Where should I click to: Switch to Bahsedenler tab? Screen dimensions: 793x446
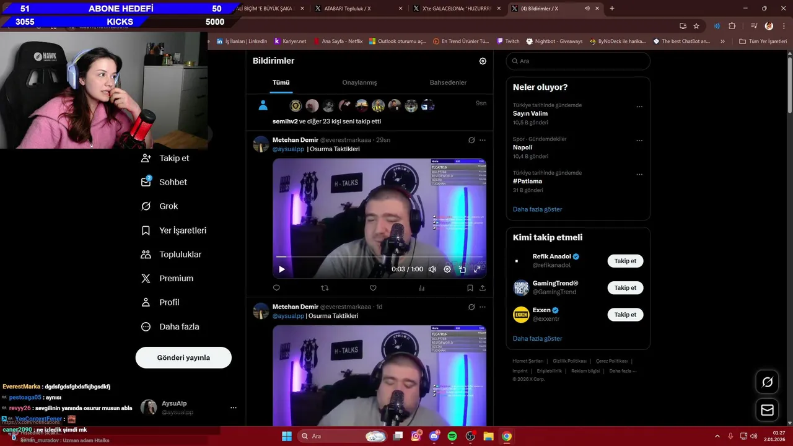click(448, 82)
